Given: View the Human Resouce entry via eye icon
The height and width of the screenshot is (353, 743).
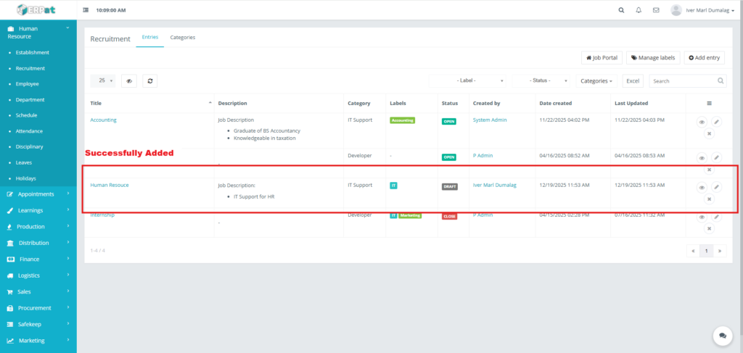Looking at the screenshot, I should 702,187.
